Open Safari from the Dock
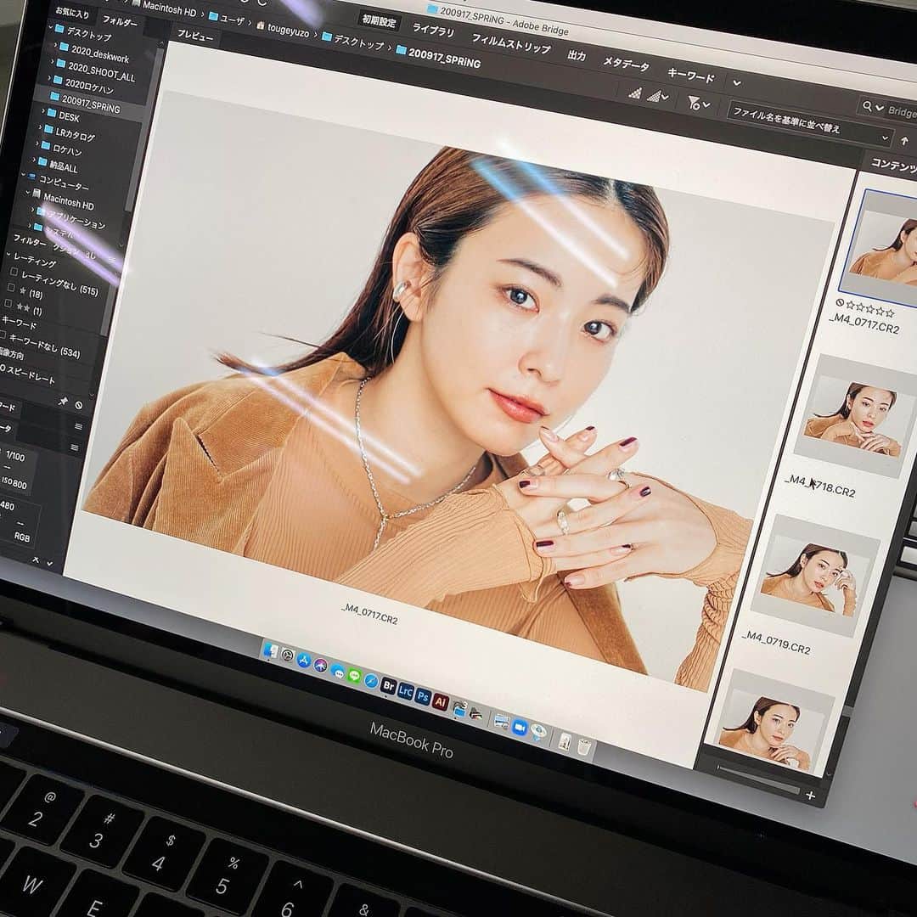 [x=371, y=681]
